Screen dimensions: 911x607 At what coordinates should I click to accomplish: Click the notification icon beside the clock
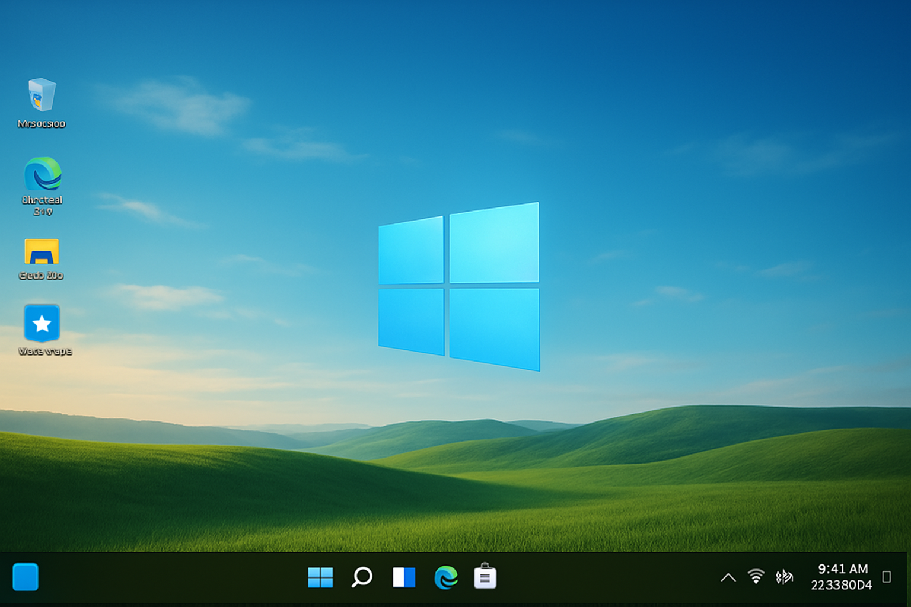[x=887, y=577]
